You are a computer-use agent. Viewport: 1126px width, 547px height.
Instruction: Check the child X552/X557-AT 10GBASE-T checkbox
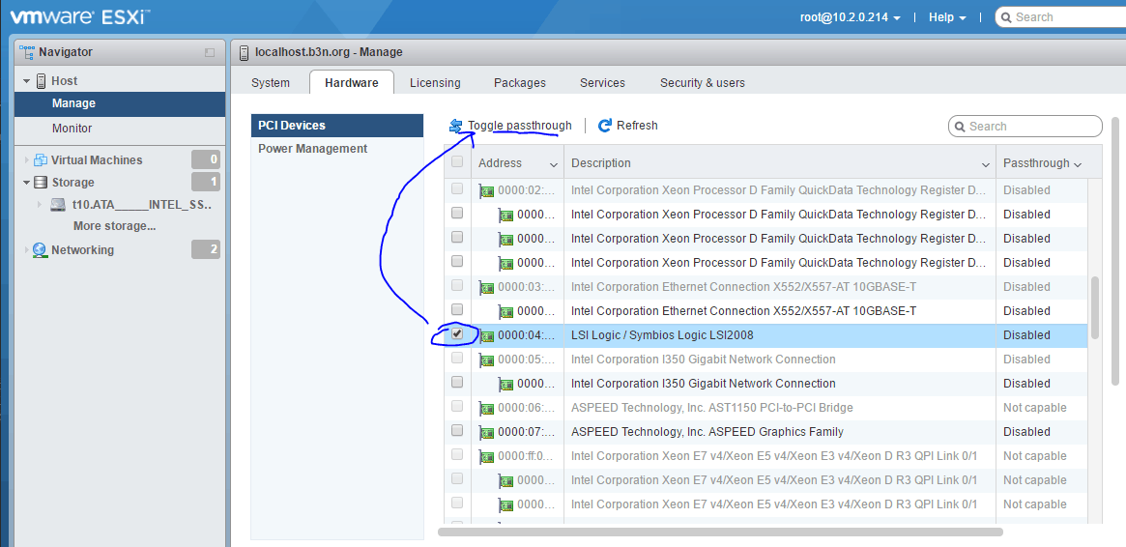coord(457,309)
